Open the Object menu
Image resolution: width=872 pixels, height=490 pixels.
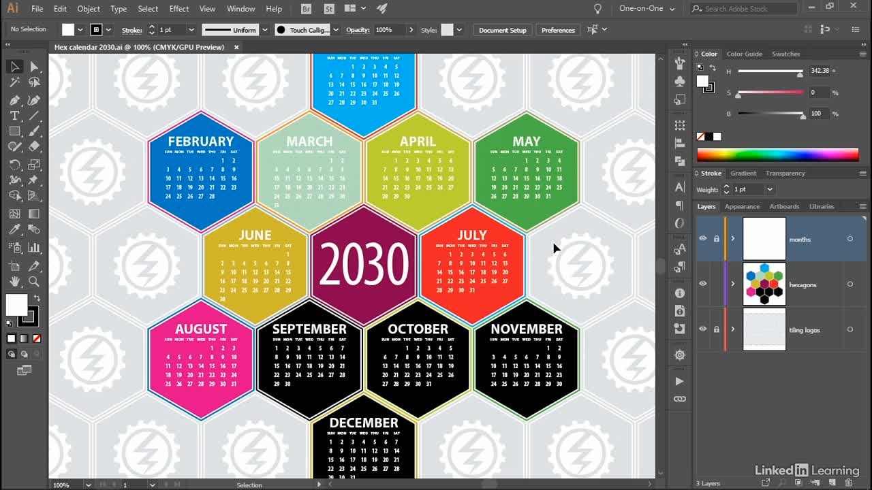[89, 9]
